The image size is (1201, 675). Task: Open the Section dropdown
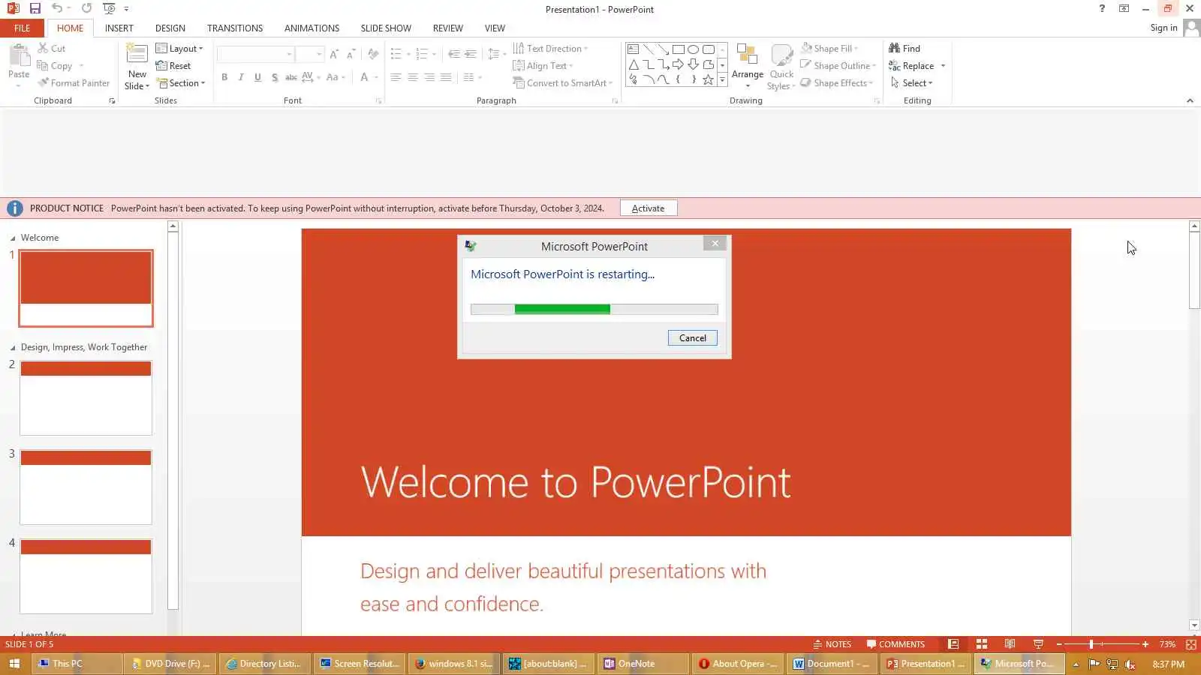pos(181,83)
